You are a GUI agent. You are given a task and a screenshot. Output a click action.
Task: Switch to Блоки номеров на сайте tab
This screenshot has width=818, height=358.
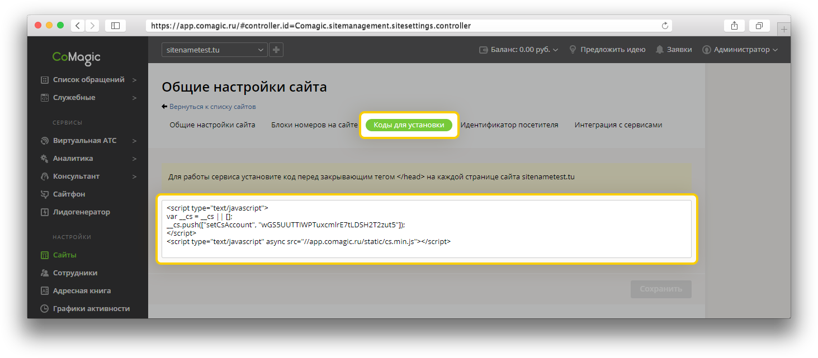click(x=314, y=125)
